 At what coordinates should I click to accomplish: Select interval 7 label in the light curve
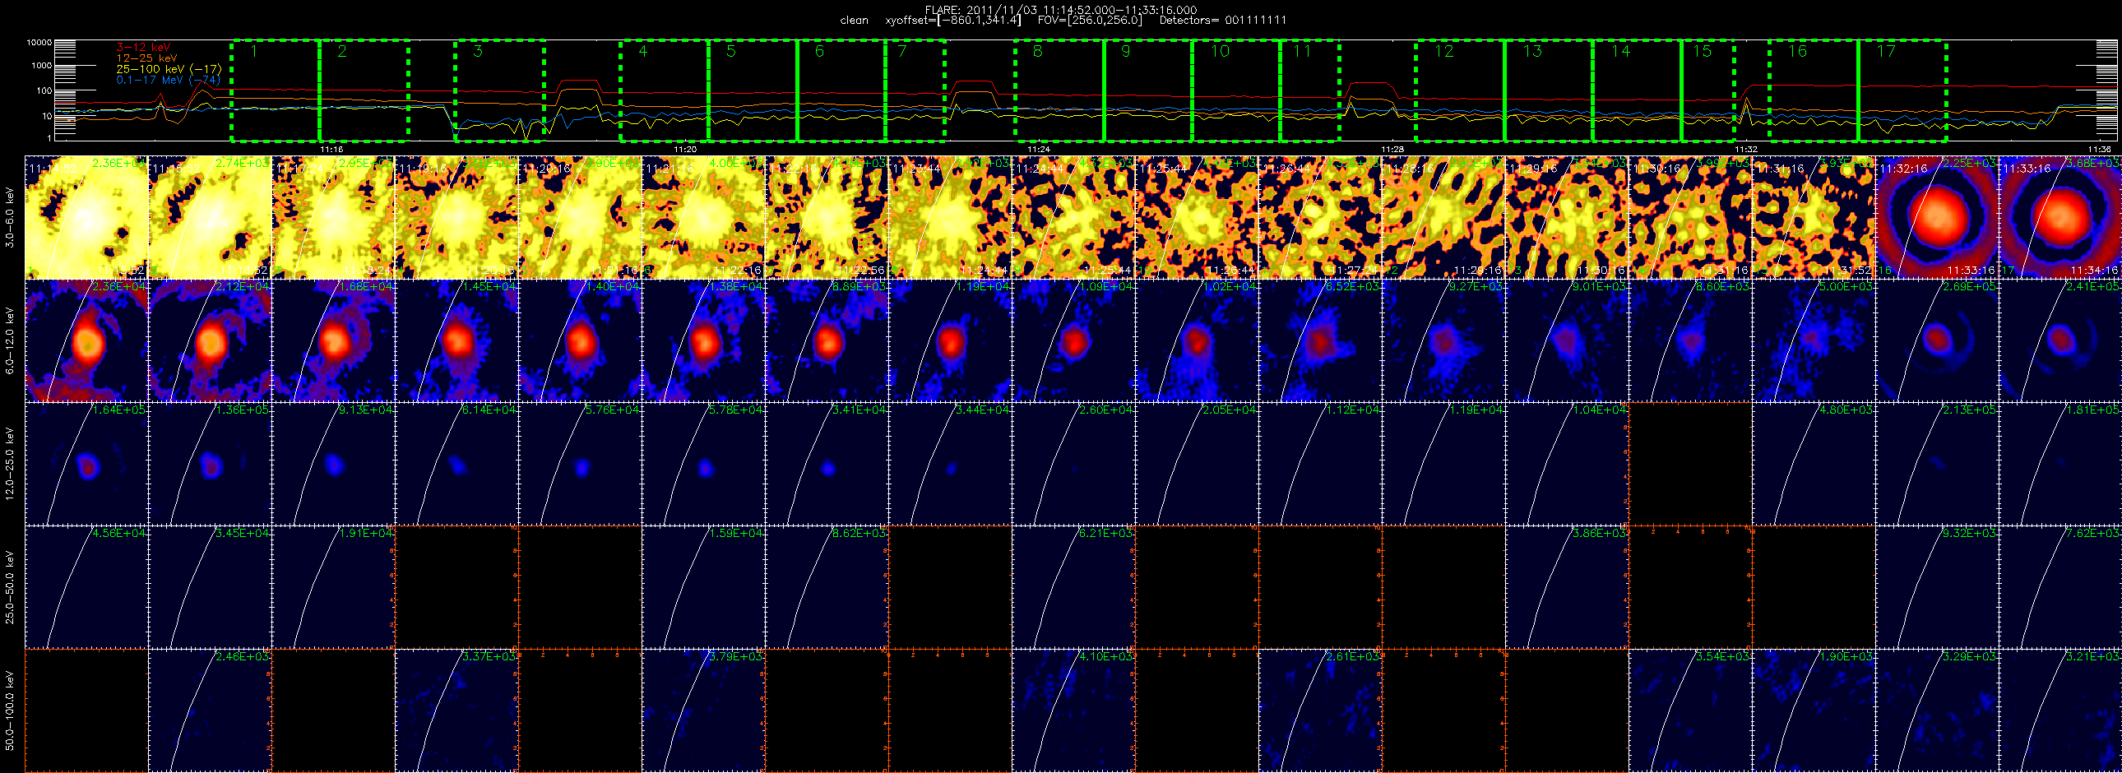(x=902, y=52)
